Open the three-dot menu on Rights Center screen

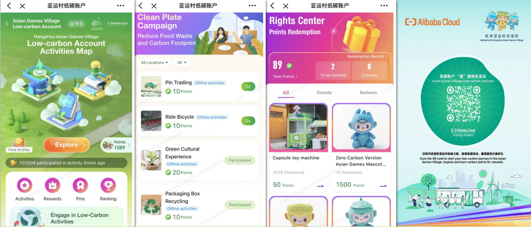point(384,6)
